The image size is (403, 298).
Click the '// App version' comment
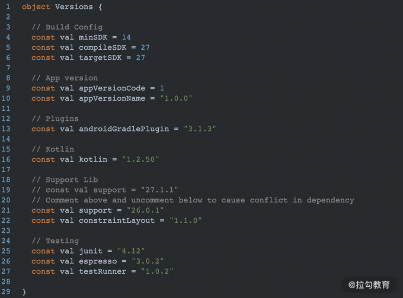[x=65, y=78]
